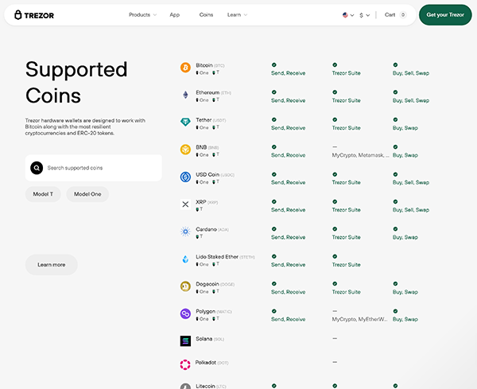
Task: Expand the Learn menu
Action: (237, 14)
